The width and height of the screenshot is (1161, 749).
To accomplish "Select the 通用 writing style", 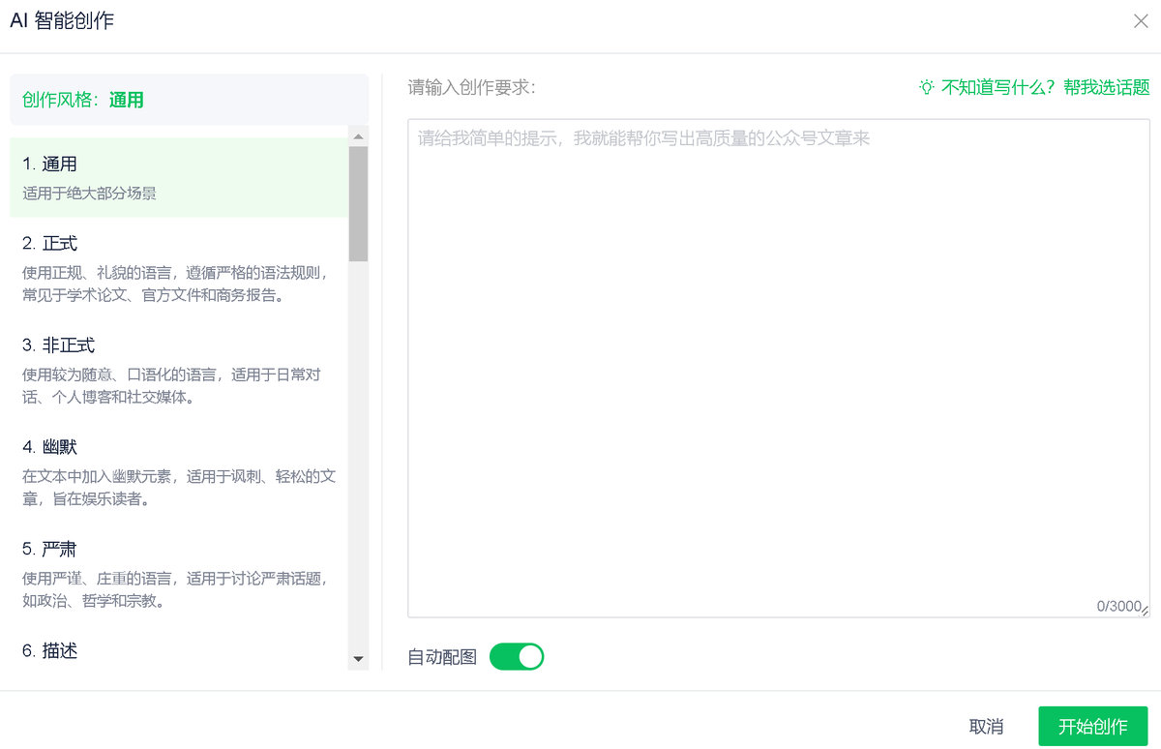I will [179, 177].
